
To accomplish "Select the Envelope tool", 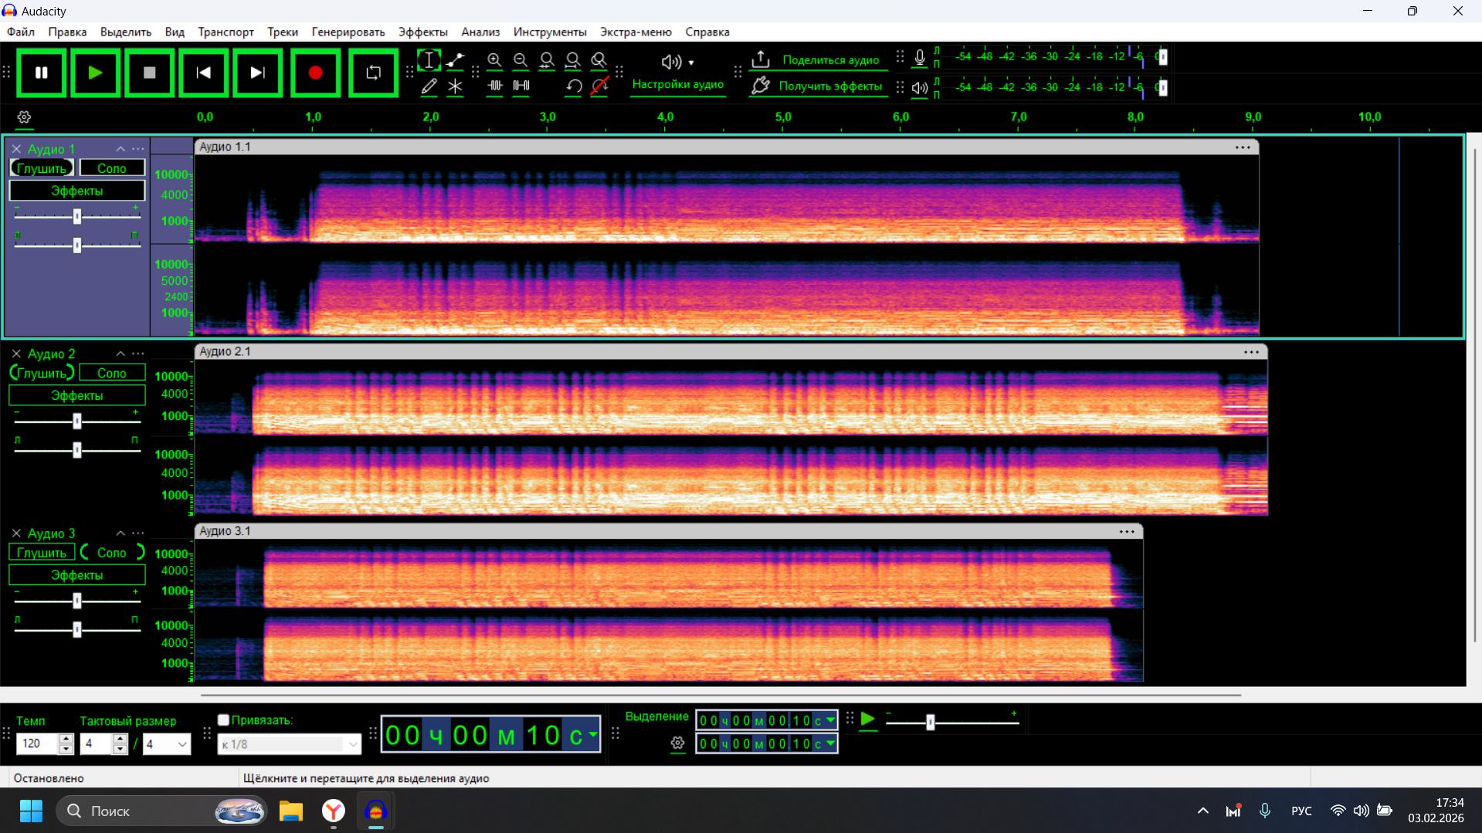I will 456,60.
